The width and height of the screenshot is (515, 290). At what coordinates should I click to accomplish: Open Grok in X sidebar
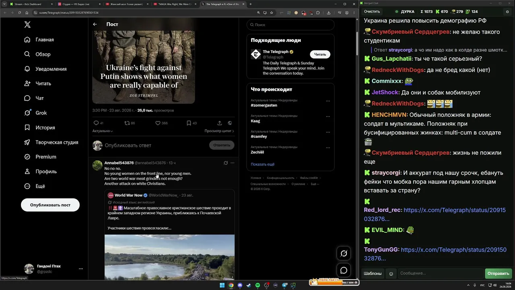pos(36,113)
